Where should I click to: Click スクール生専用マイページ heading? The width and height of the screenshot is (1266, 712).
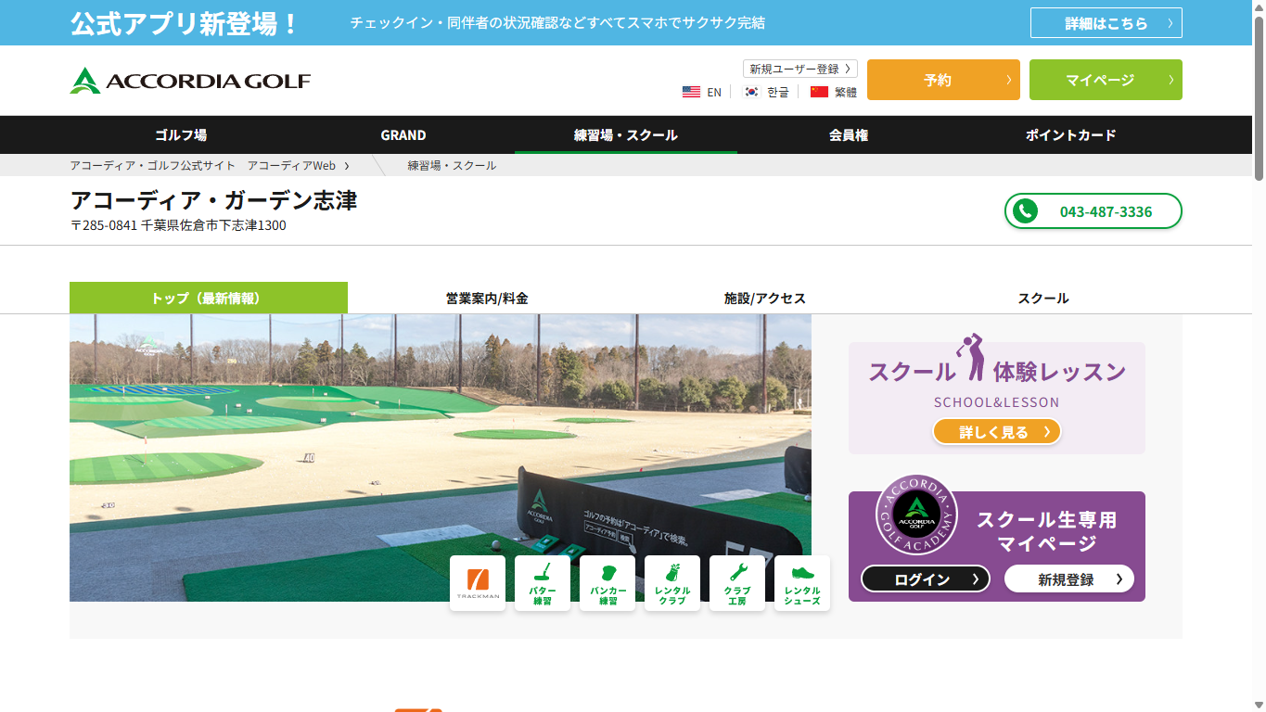1047,531
